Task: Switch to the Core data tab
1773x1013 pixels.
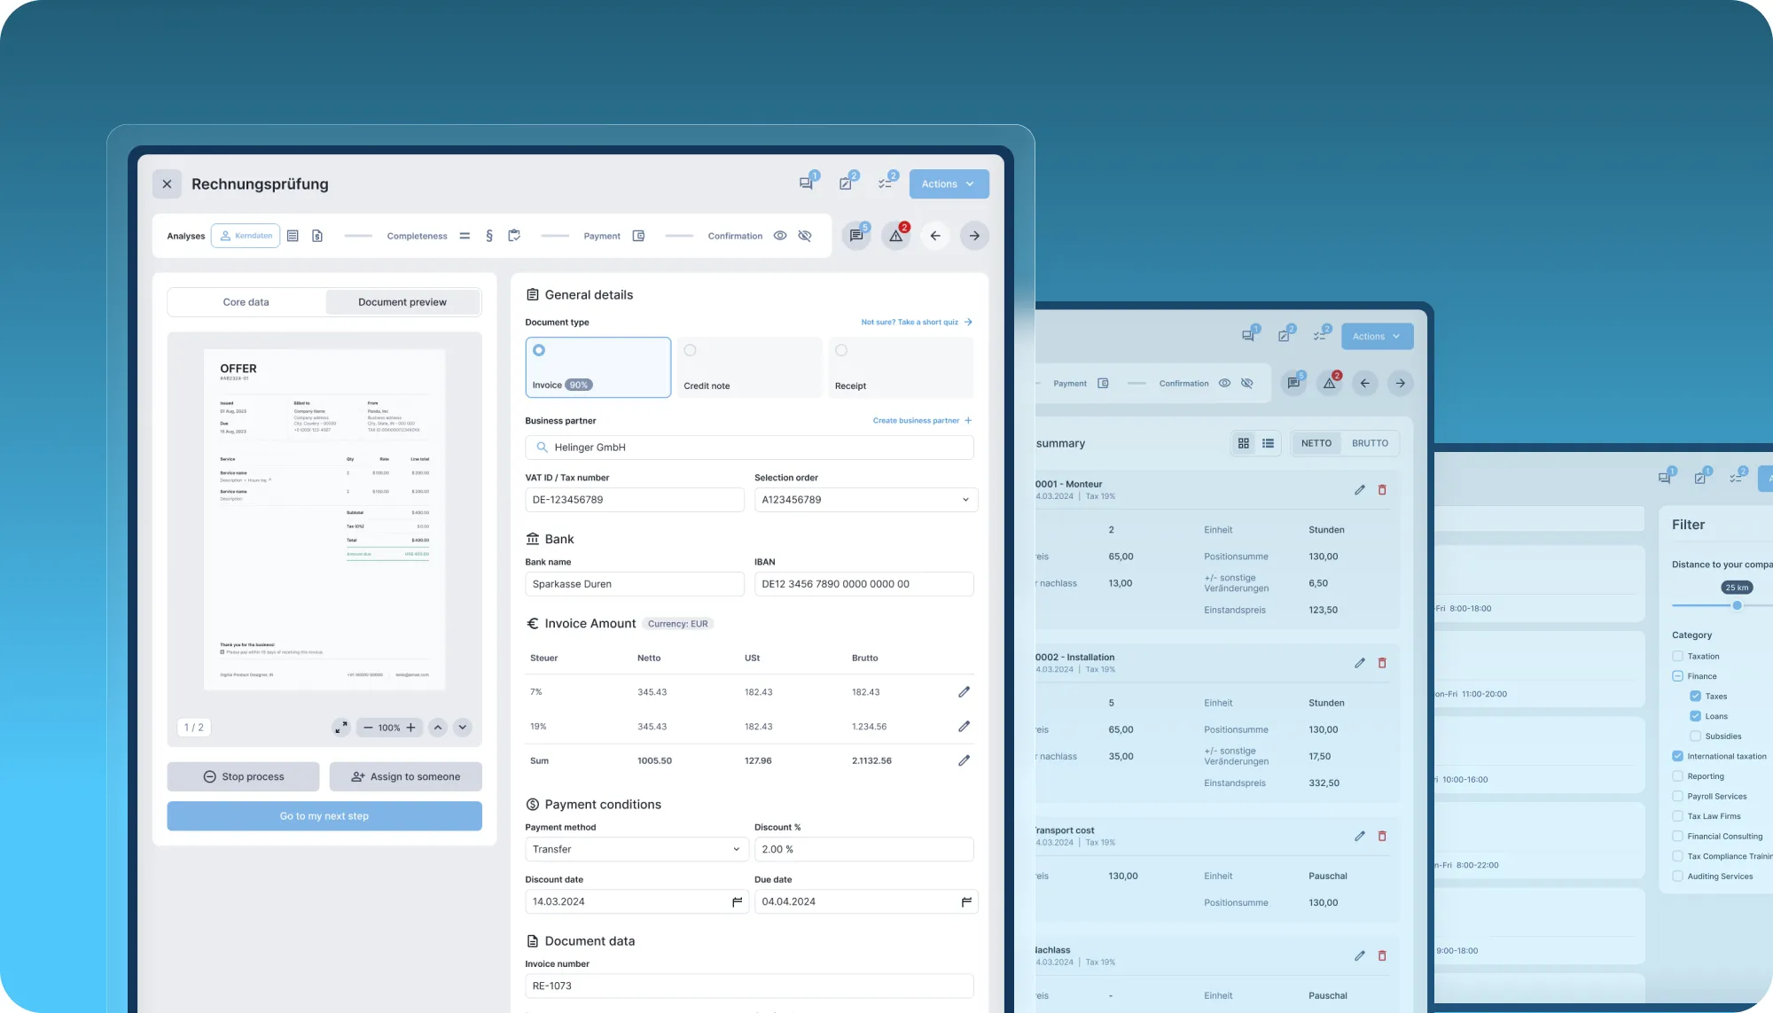Action: coord(246,302)
